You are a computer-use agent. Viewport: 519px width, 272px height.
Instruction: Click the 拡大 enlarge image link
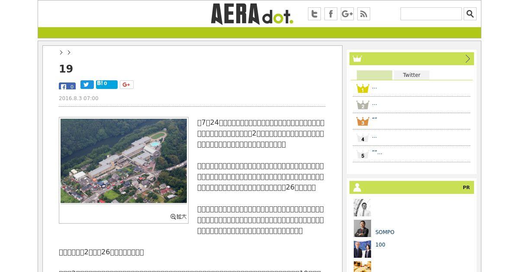coord(179,217)
